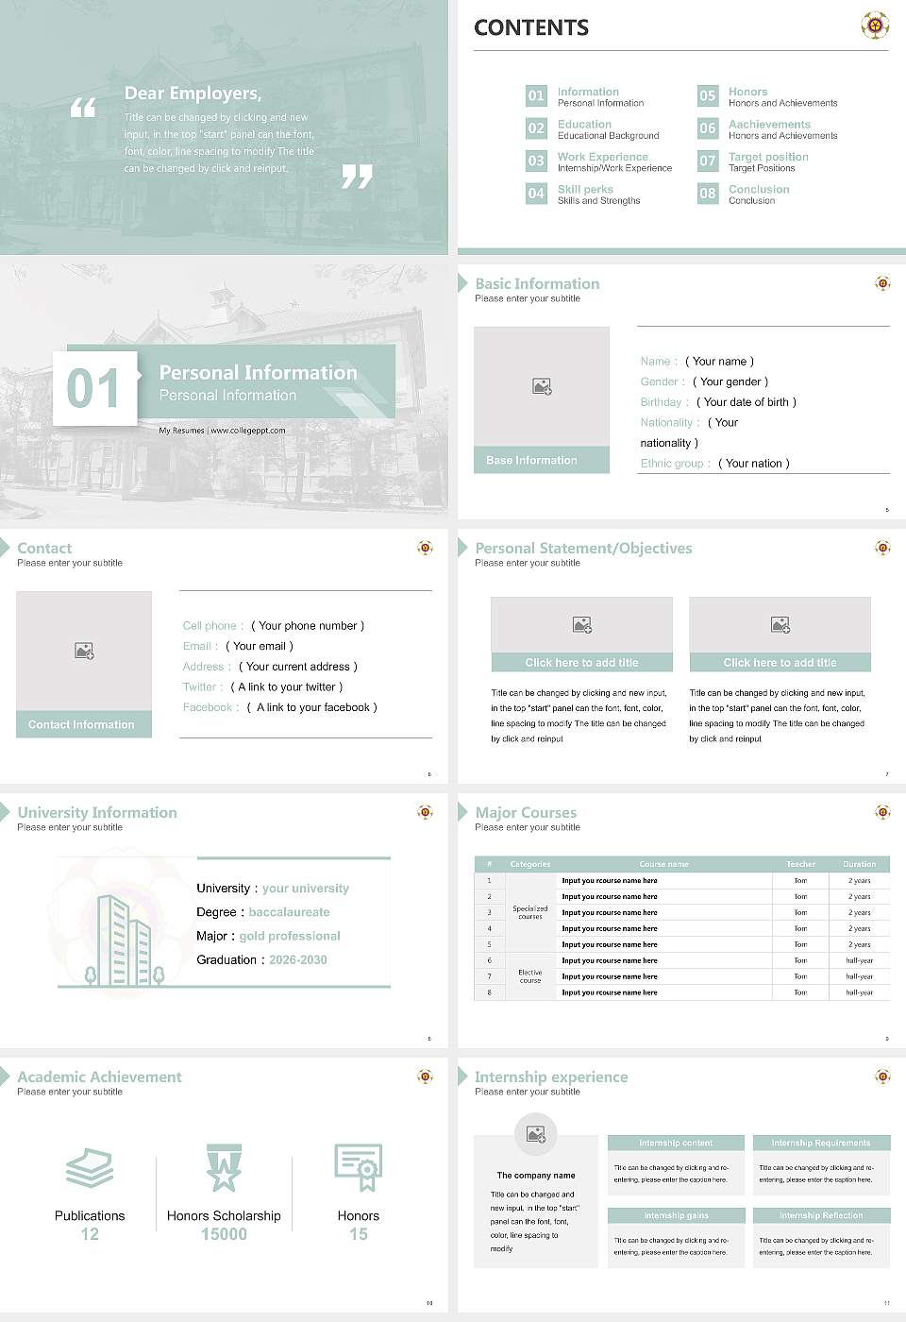Click the company image placeholder on Internship slide
This screenshot has height=1322, width=906.
pos(536,1135)
